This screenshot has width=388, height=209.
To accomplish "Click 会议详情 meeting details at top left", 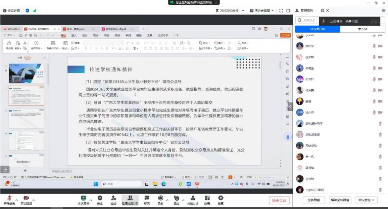I will (11, 11).
